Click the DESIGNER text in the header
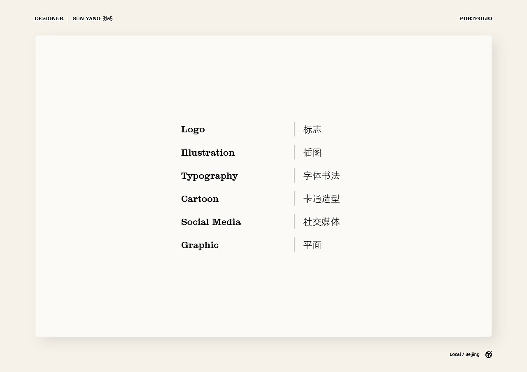 [49, 18]
